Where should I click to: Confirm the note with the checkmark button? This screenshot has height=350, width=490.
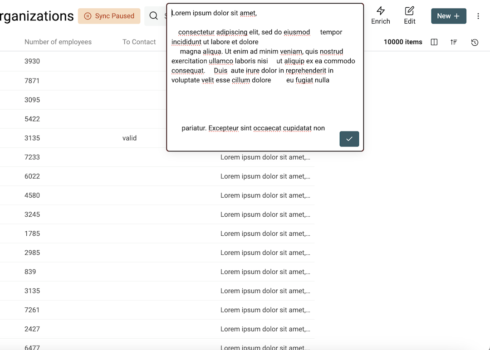click(x=349, y=139)
